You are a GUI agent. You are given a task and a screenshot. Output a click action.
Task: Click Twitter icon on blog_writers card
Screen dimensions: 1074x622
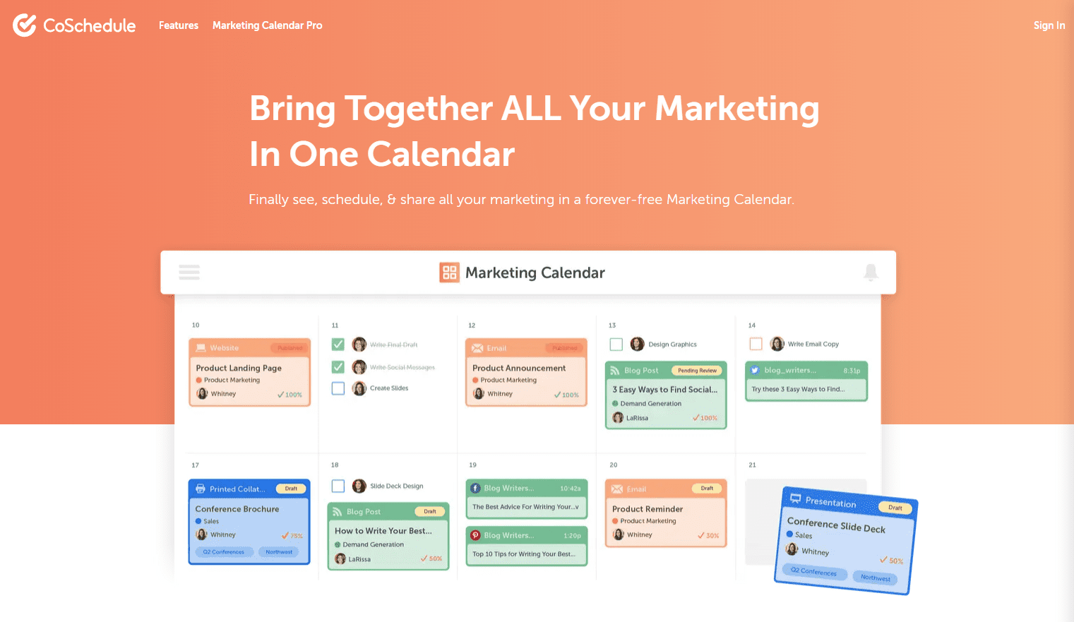(x=755, y=370)
